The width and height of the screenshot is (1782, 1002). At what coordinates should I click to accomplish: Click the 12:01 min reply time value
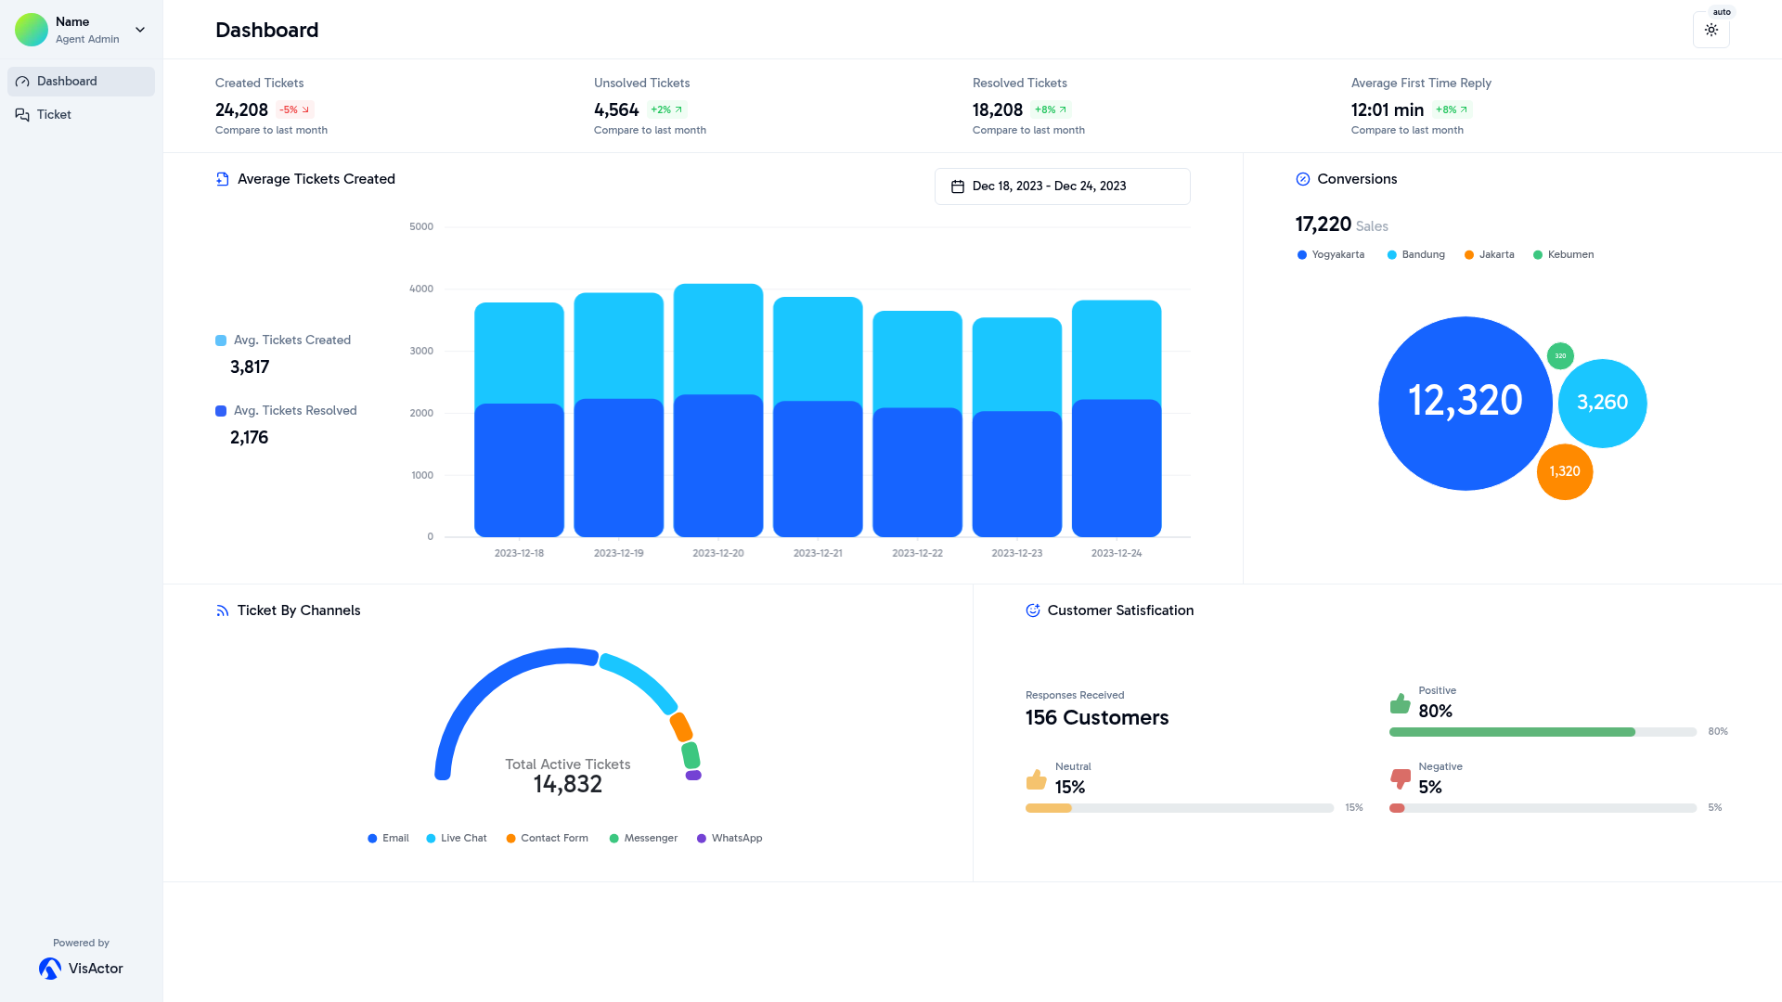[1388, 110]
